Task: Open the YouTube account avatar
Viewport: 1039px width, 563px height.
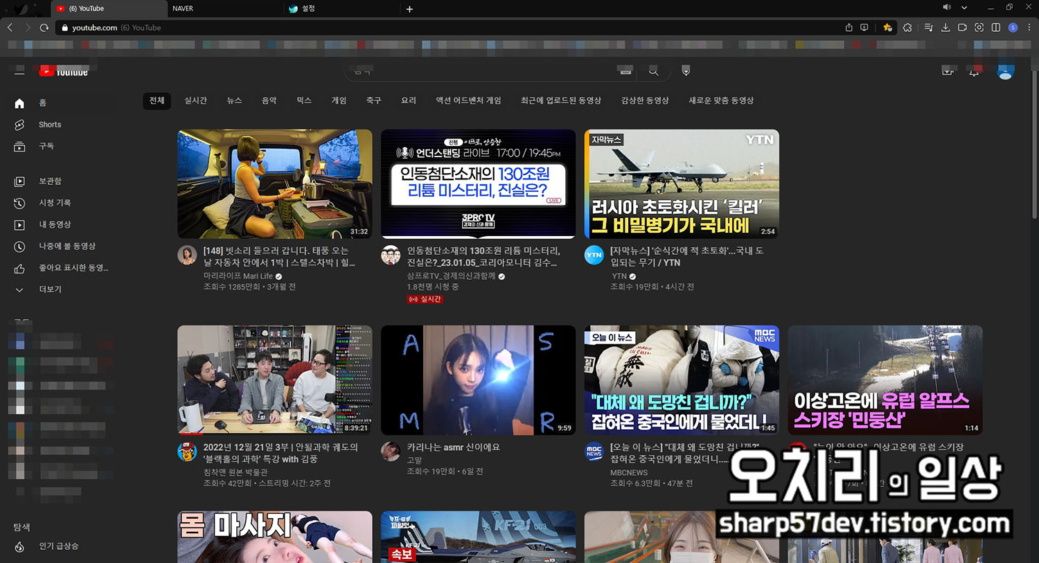Action: click(x=1005, y=71)
